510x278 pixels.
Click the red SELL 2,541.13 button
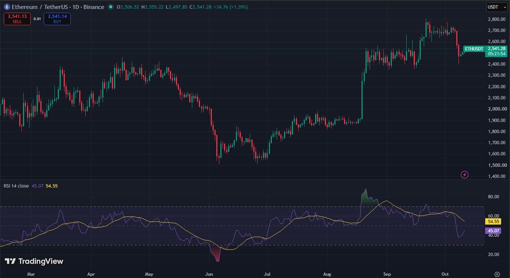pyautogui.click(x=17, y=19)
